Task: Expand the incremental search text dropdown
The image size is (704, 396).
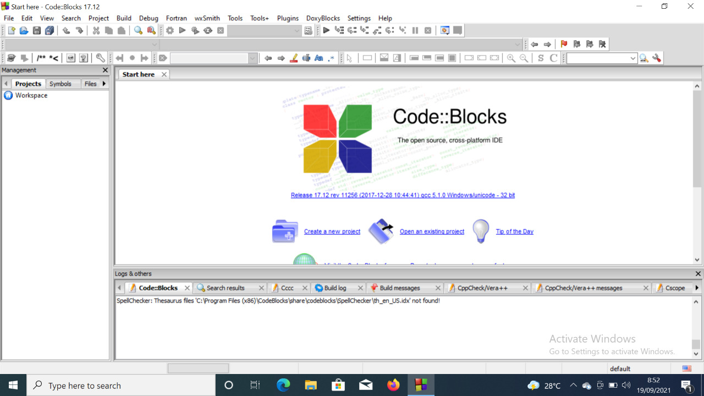Action: [252, 58]
